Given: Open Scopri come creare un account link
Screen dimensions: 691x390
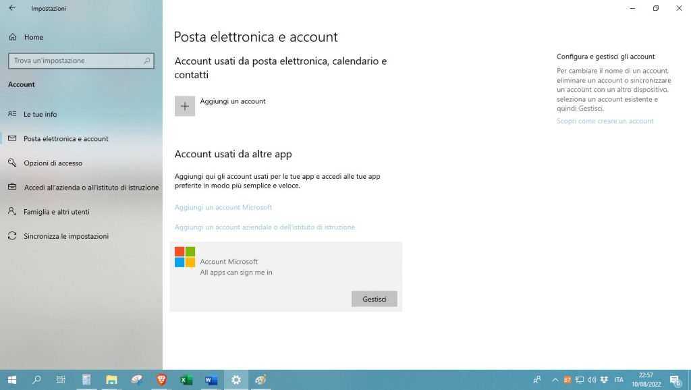Looking at the screenshot, I should [x=605, y=121].
